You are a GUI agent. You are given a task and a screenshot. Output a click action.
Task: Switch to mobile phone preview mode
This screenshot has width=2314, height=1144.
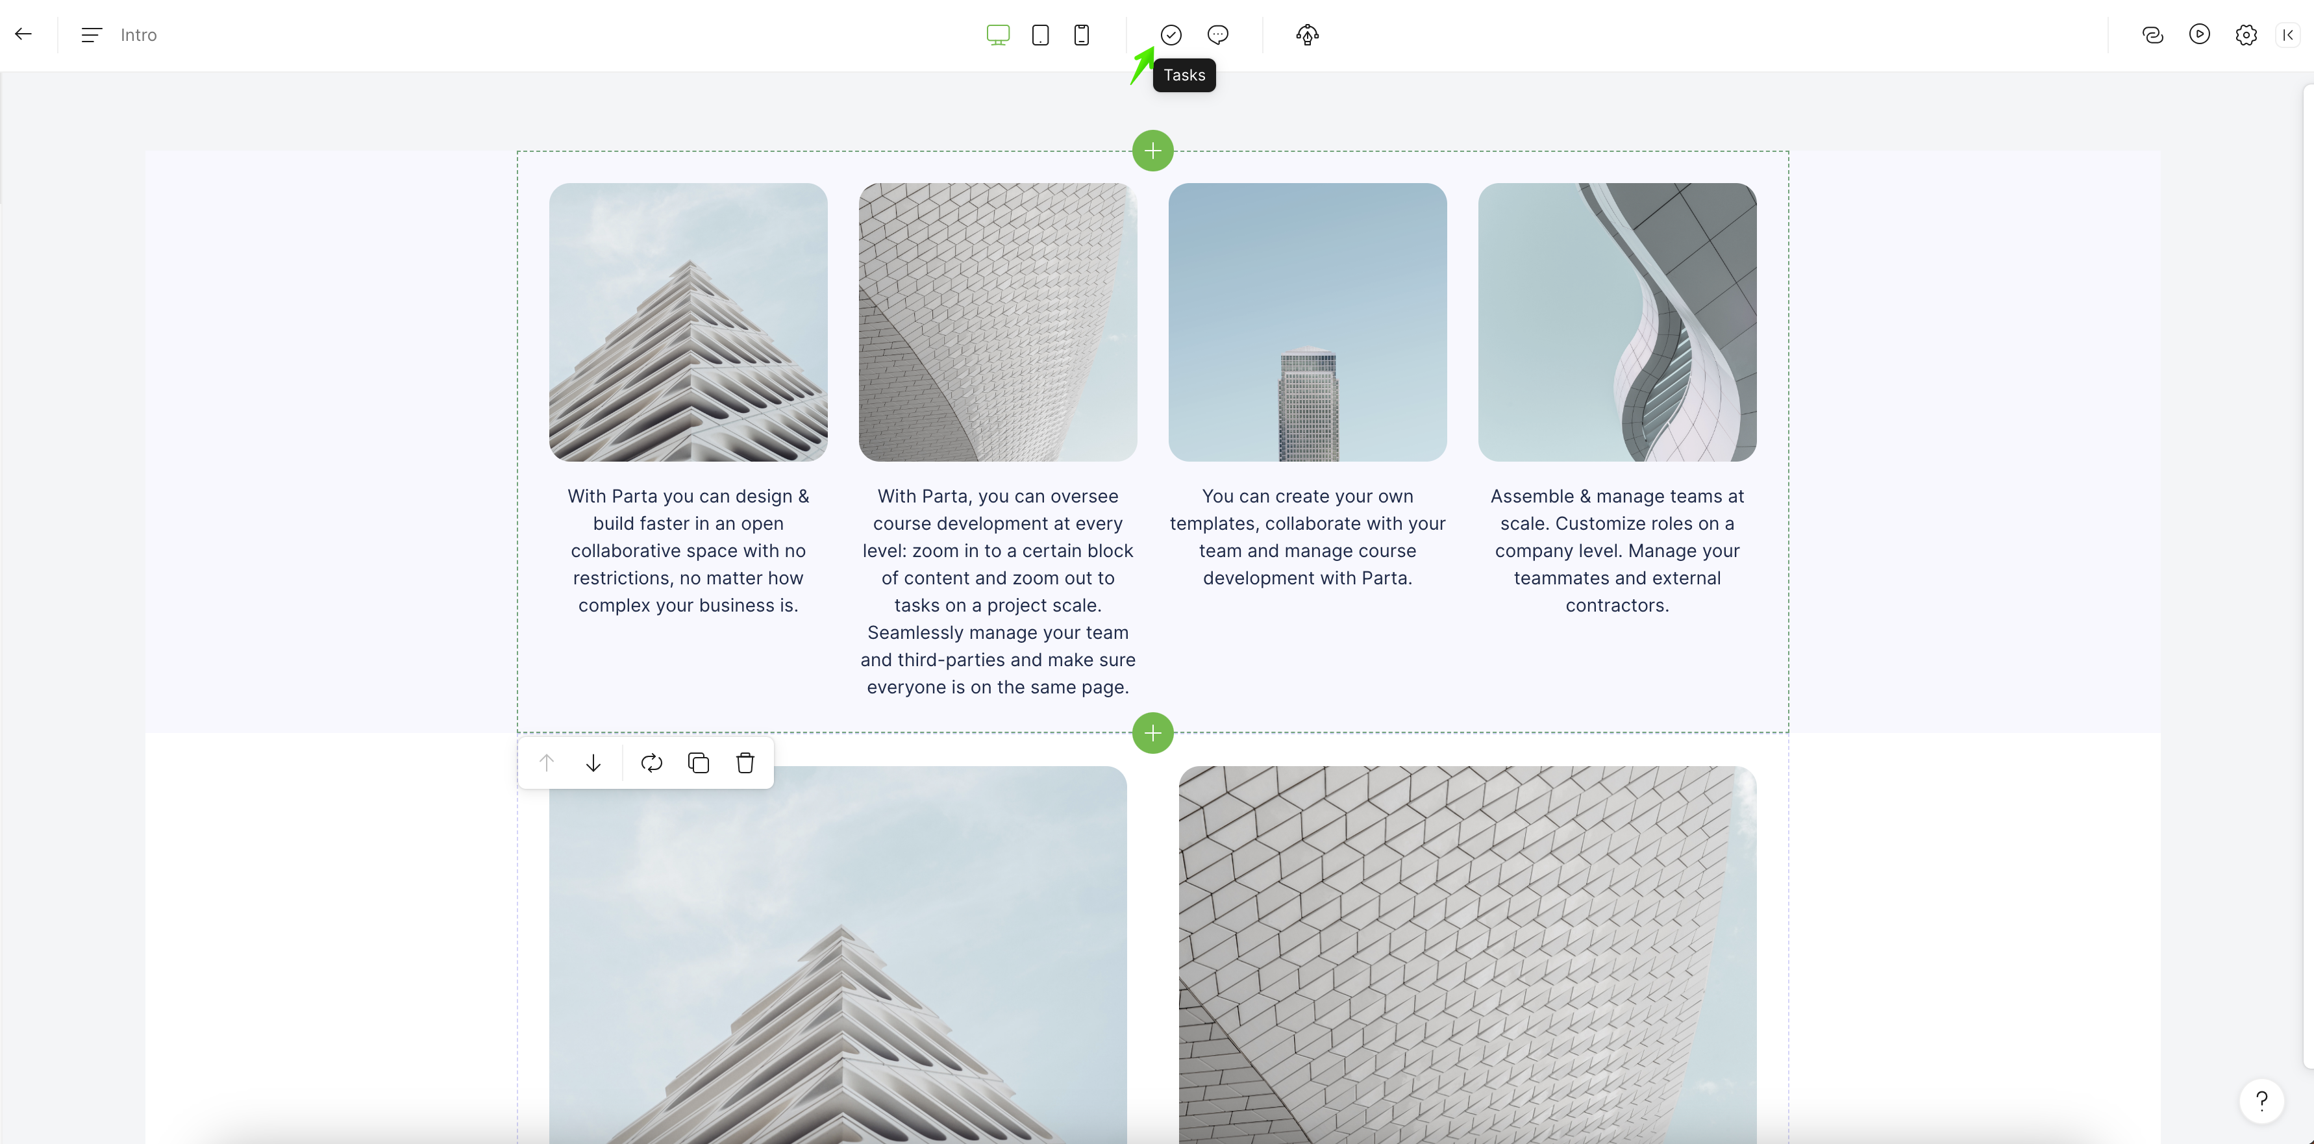(1082, 35)
